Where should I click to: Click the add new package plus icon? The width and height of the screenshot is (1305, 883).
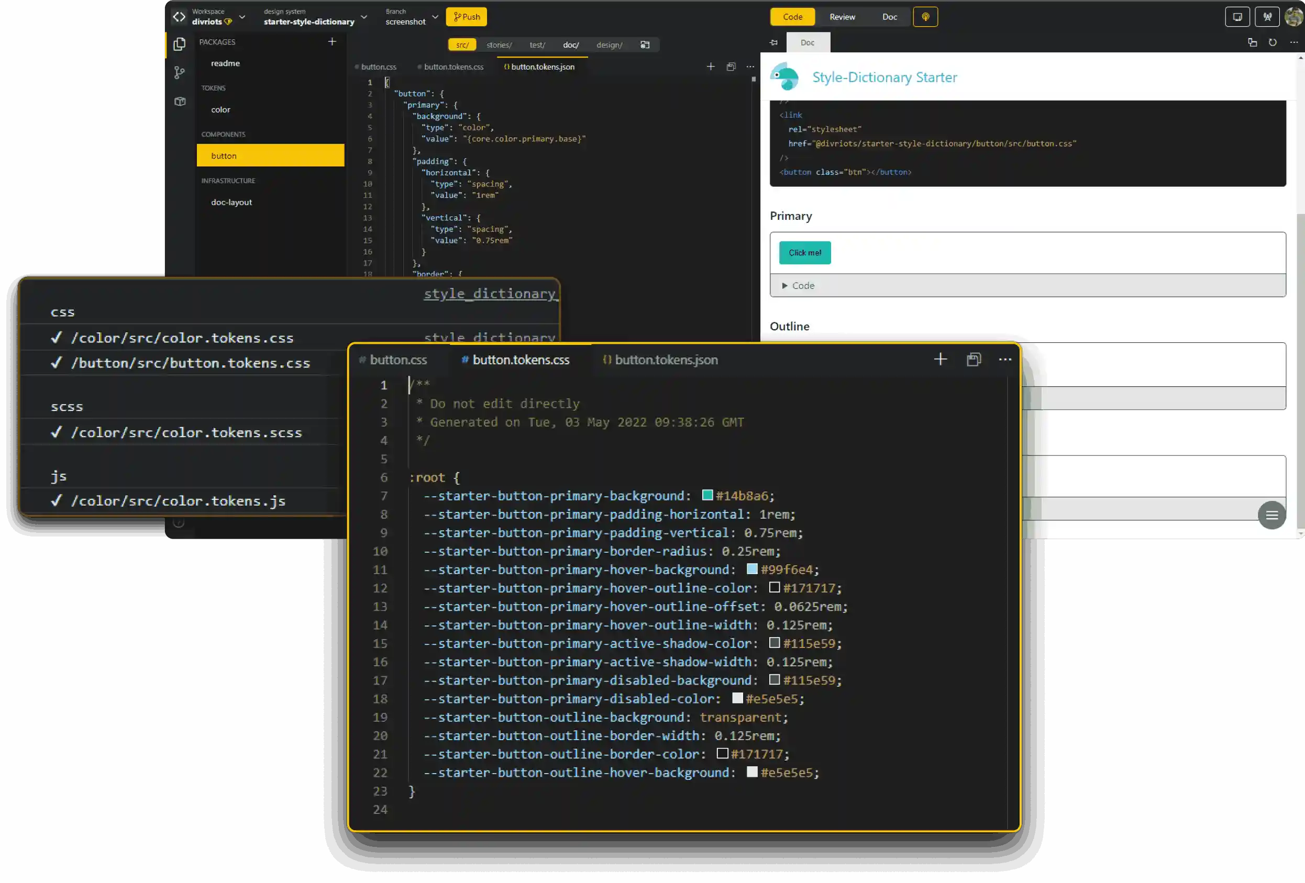point(332,41)
